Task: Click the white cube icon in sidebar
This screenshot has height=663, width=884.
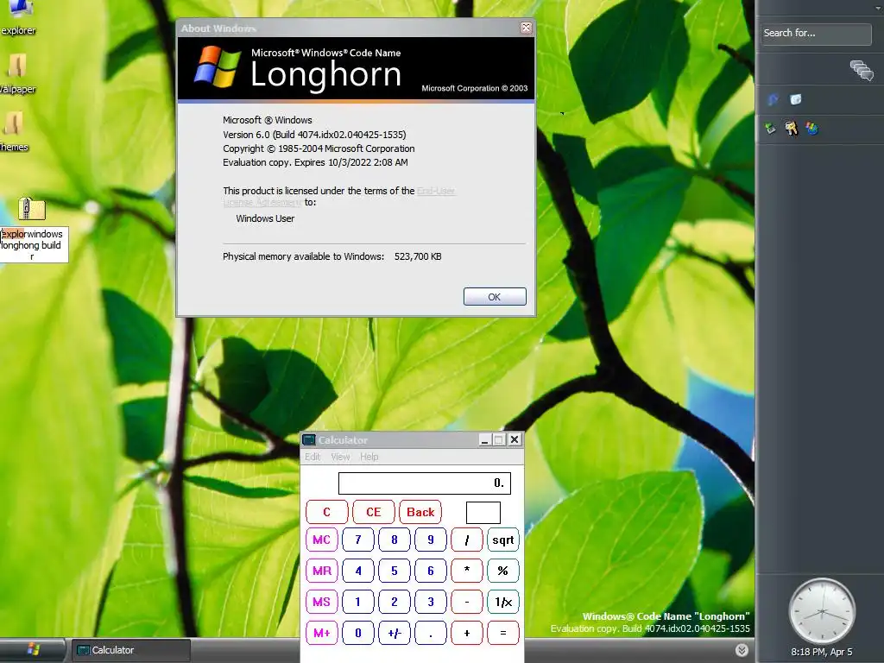Action: pyautogui.click(x=795, y=100)
